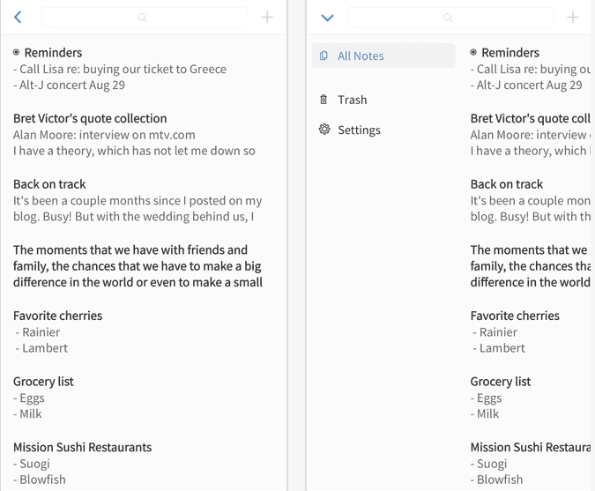Select 'Call Lisa re: buying our ticket' line in left panel
This screenshot has width=595, height=491.
pyautogui.click(x=120, y=69)
